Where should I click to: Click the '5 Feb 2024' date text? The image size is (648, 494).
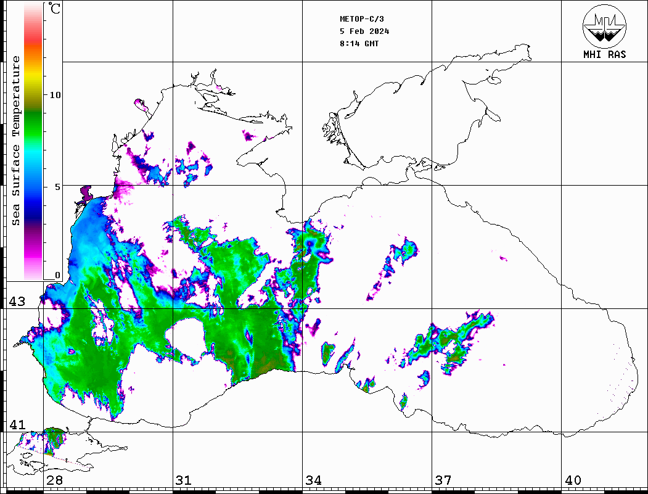pyautogui.click(x=364, y=31)
